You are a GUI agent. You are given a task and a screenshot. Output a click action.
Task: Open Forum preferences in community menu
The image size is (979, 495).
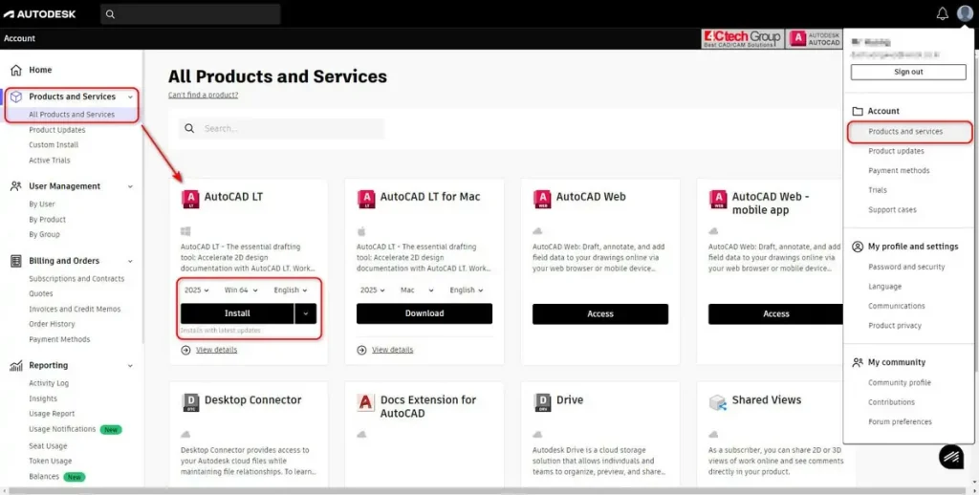900,422
